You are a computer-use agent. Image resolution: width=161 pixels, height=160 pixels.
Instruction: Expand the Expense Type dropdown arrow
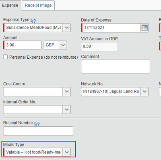(67, 28)
